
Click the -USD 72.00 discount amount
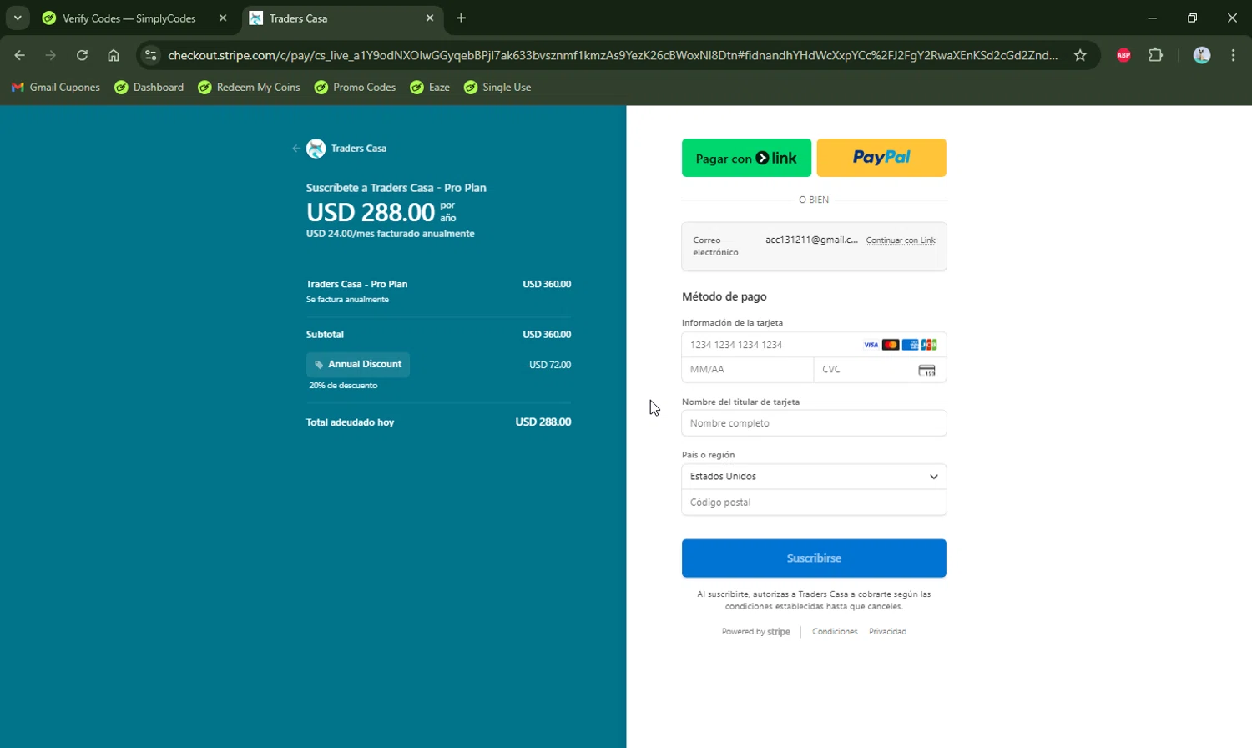[x=548, y=365]
